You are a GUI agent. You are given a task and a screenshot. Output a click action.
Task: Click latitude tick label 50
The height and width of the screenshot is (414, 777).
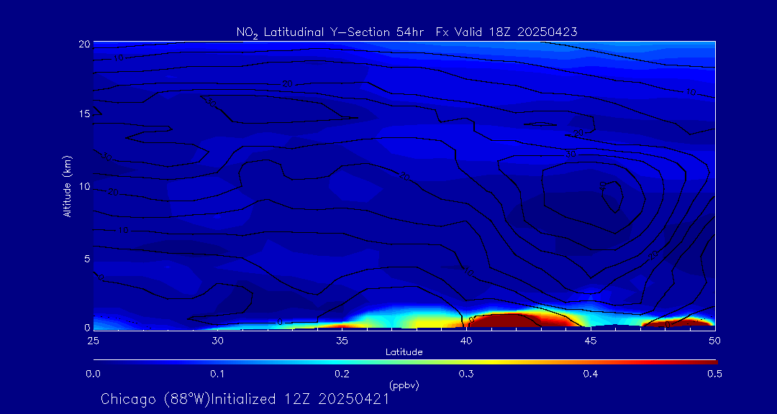tap(715, 341)
